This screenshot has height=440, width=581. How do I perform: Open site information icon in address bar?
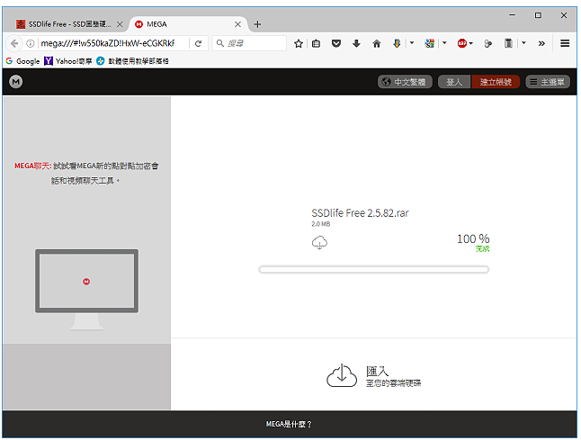(31, 43)
